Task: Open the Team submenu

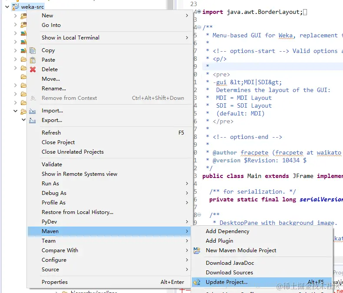Action: 109,241
